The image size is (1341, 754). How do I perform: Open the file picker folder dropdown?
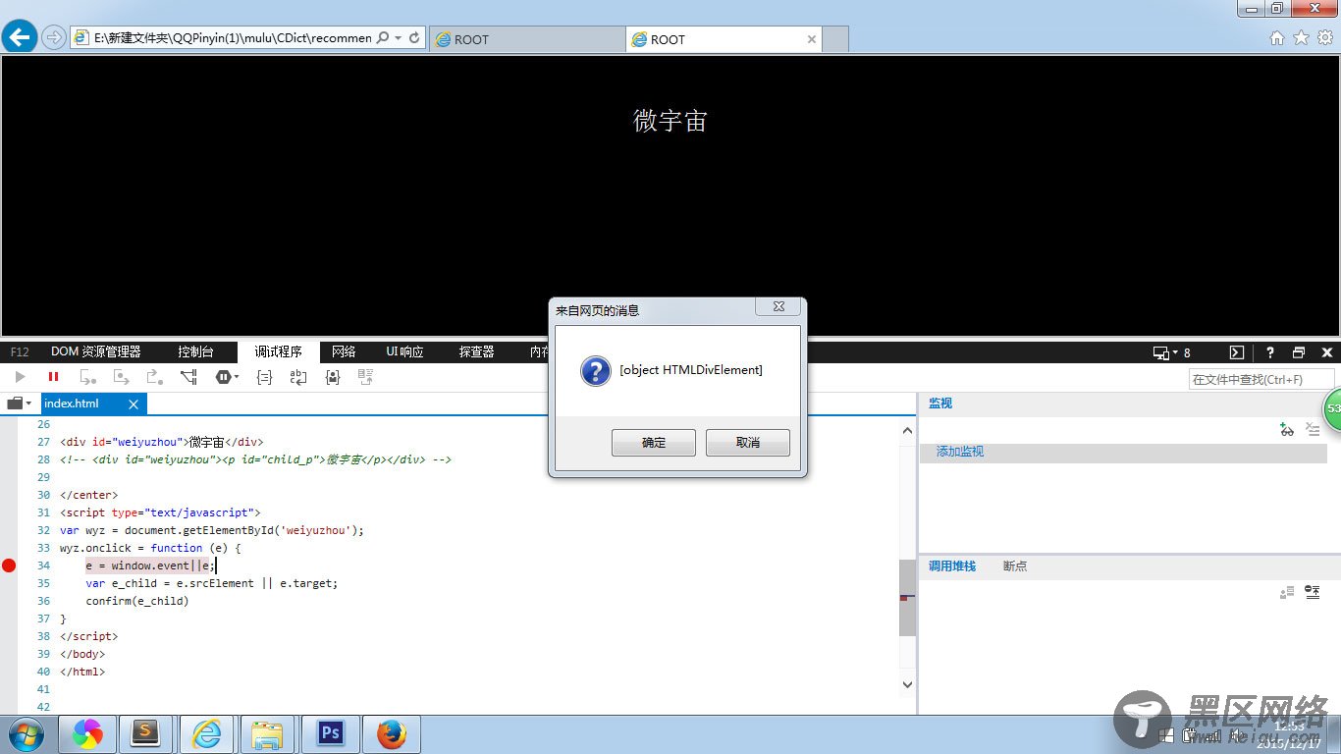click(x=20, y=404)
